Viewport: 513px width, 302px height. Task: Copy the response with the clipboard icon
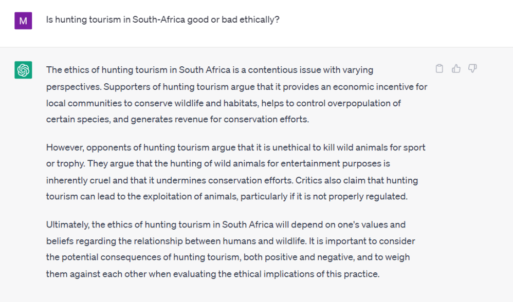click(439, 69)
